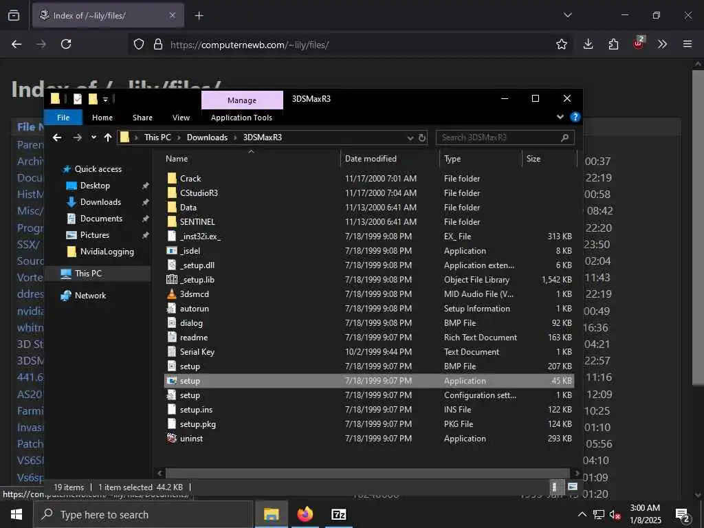Open Firefox extensions menu
Viewport: 704px width, 528px height.
pyautogui.click(x=613, y=44)
